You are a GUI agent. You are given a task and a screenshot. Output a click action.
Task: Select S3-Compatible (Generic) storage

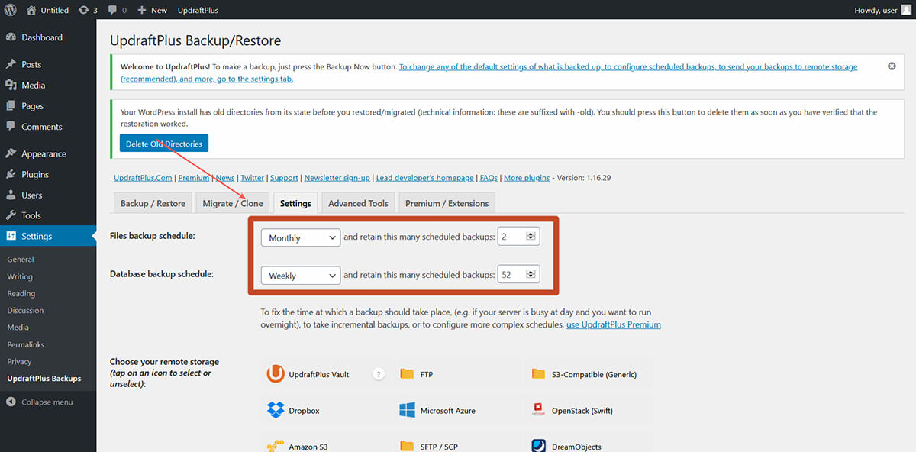click(x=589, y=374)
